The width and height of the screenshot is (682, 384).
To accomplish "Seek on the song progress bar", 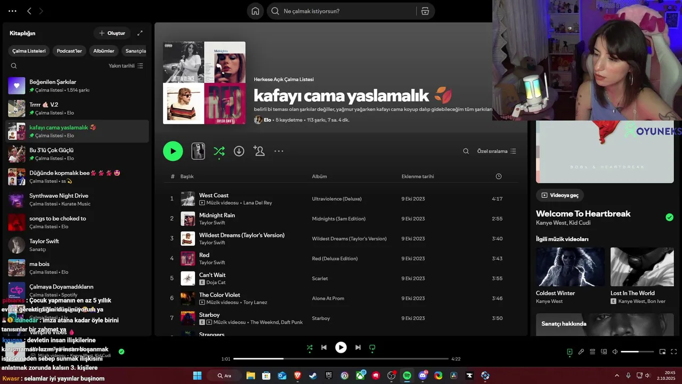I will pos(341,359).
